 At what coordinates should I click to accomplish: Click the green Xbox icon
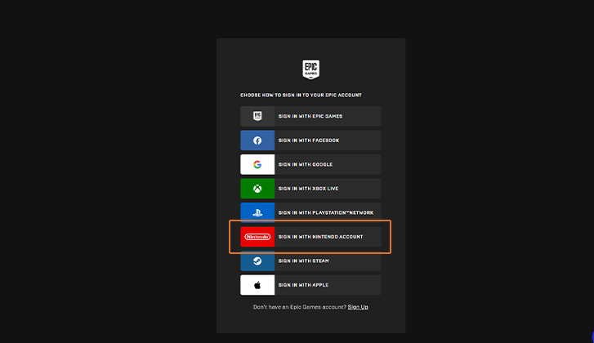coord(257,189)
